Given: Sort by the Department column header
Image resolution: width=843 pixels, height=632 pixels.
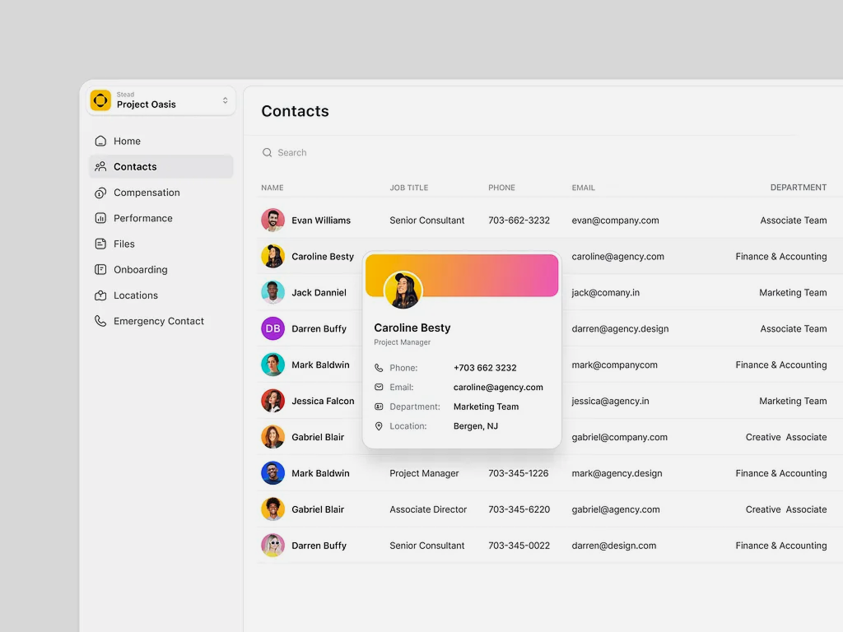Looking at the screenshot, I should 798,188.
